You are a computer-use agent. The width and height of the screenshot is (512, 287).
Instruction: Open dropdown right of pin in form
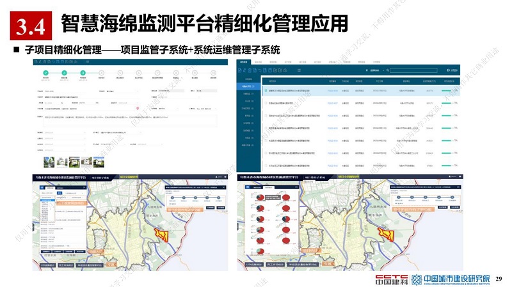(x=168, y=109)
